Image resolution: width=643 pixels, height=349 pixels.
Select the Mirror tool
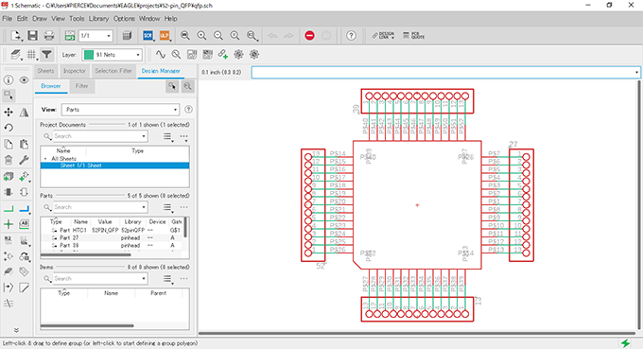click(x=25, y=112)
